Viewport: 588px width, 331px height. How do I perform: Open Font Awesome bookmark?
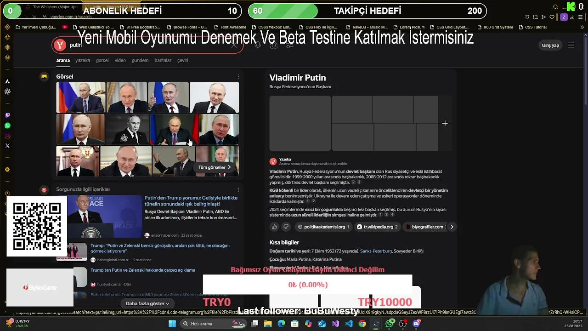[230, 27]
